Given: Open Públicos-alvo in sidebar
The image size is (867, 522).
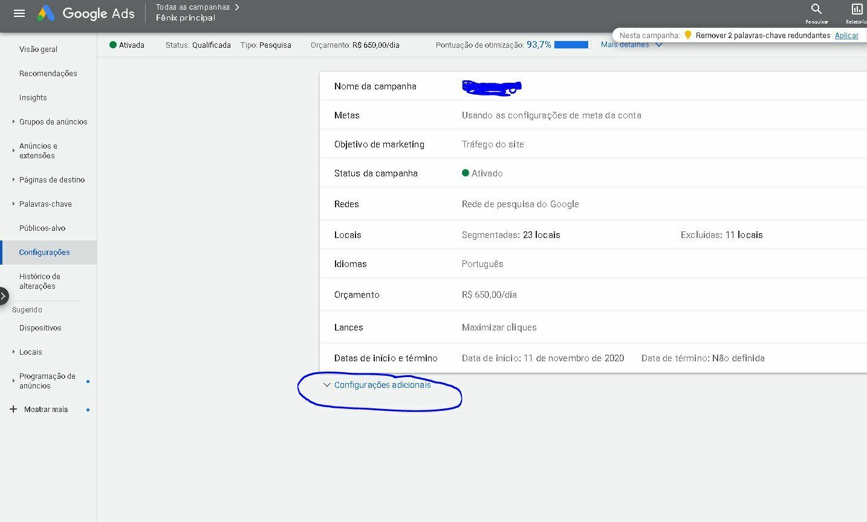Looking at the screenshot, I should point(42,228).
